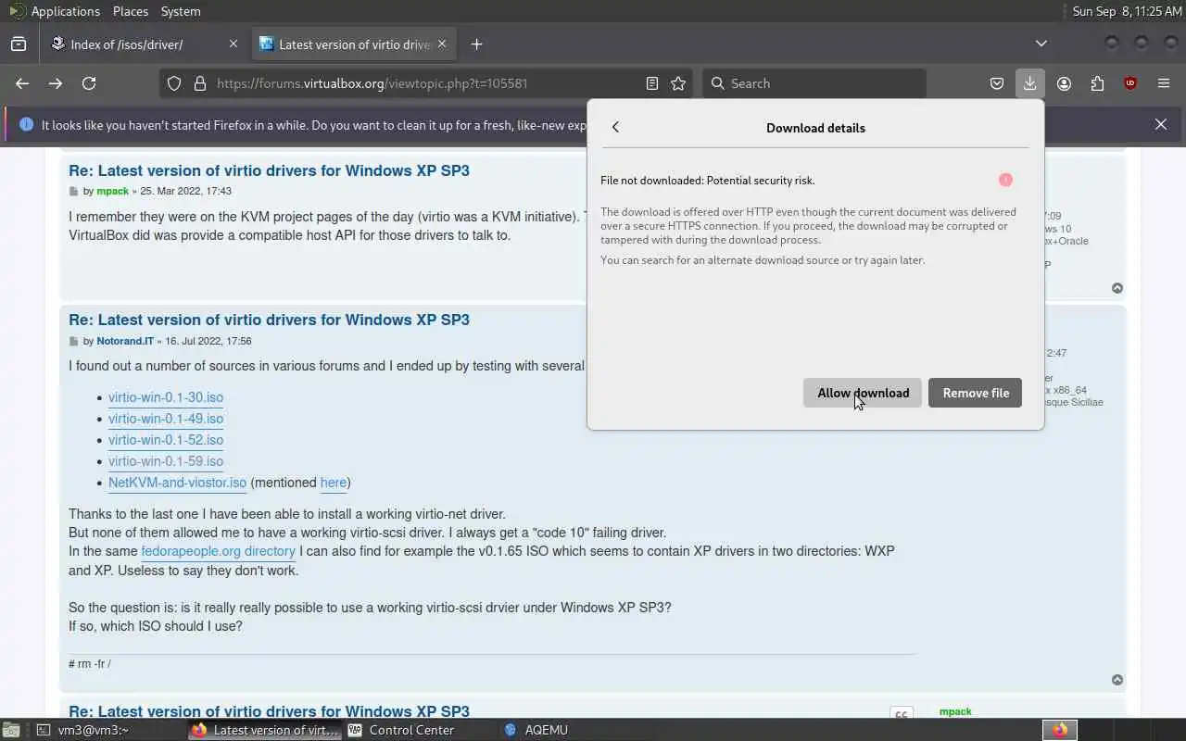Select the 'Latest version of virtio' tab
The image size is (1186, 741).
352,44
